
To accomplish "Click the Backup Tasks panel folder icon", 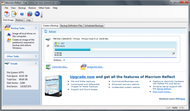I will tap(7, 28).
